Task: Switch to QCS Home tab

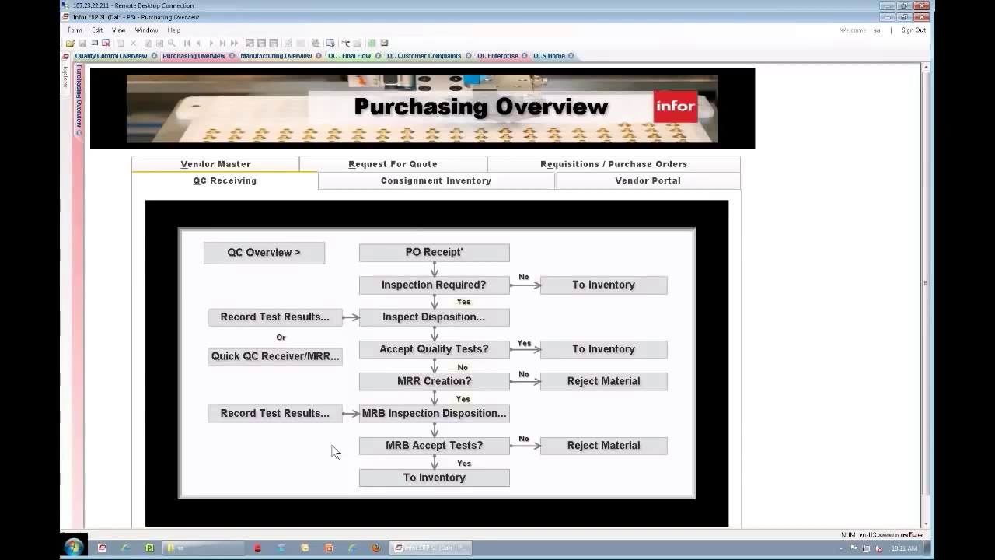Action: pyautogui.click(x=549, y=56)
